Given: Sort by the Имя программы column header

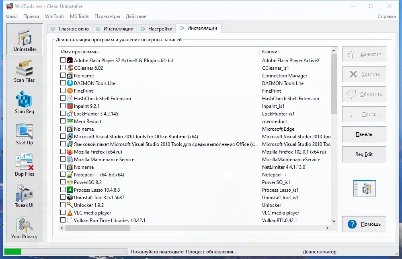Looking at the screenshot, I should (159, 52).
